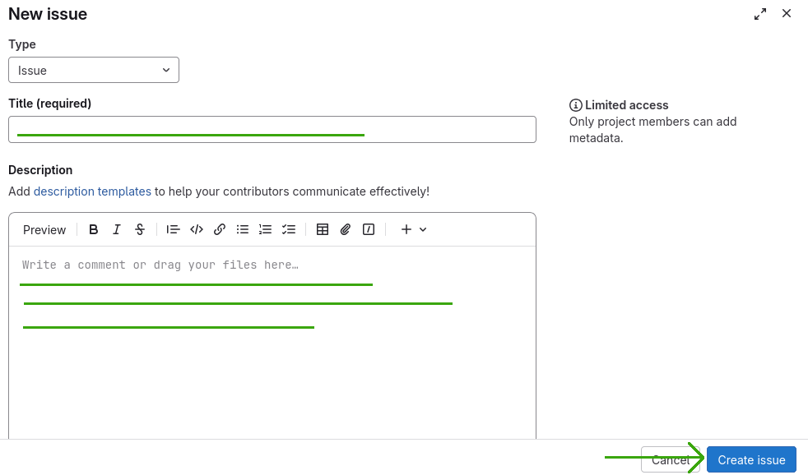Screen dimensions: 808x475
Task: Switch to Preview mode
Action: [44, 230]
